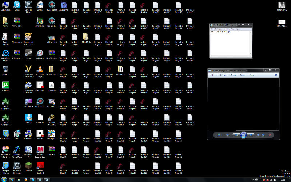Click the taskbar clock
Image resolution: width=291 pixels, height=182 pixels.
[283, 180]
